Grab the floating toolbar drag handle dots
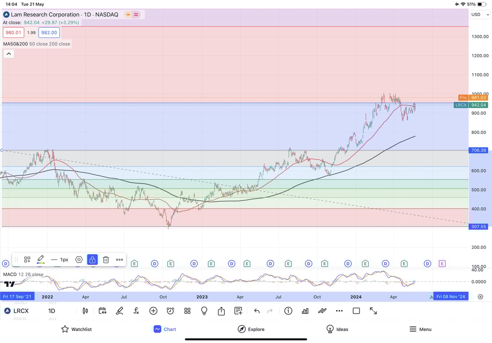The width and height of the screenshot is (492, 343). (16, 259)
